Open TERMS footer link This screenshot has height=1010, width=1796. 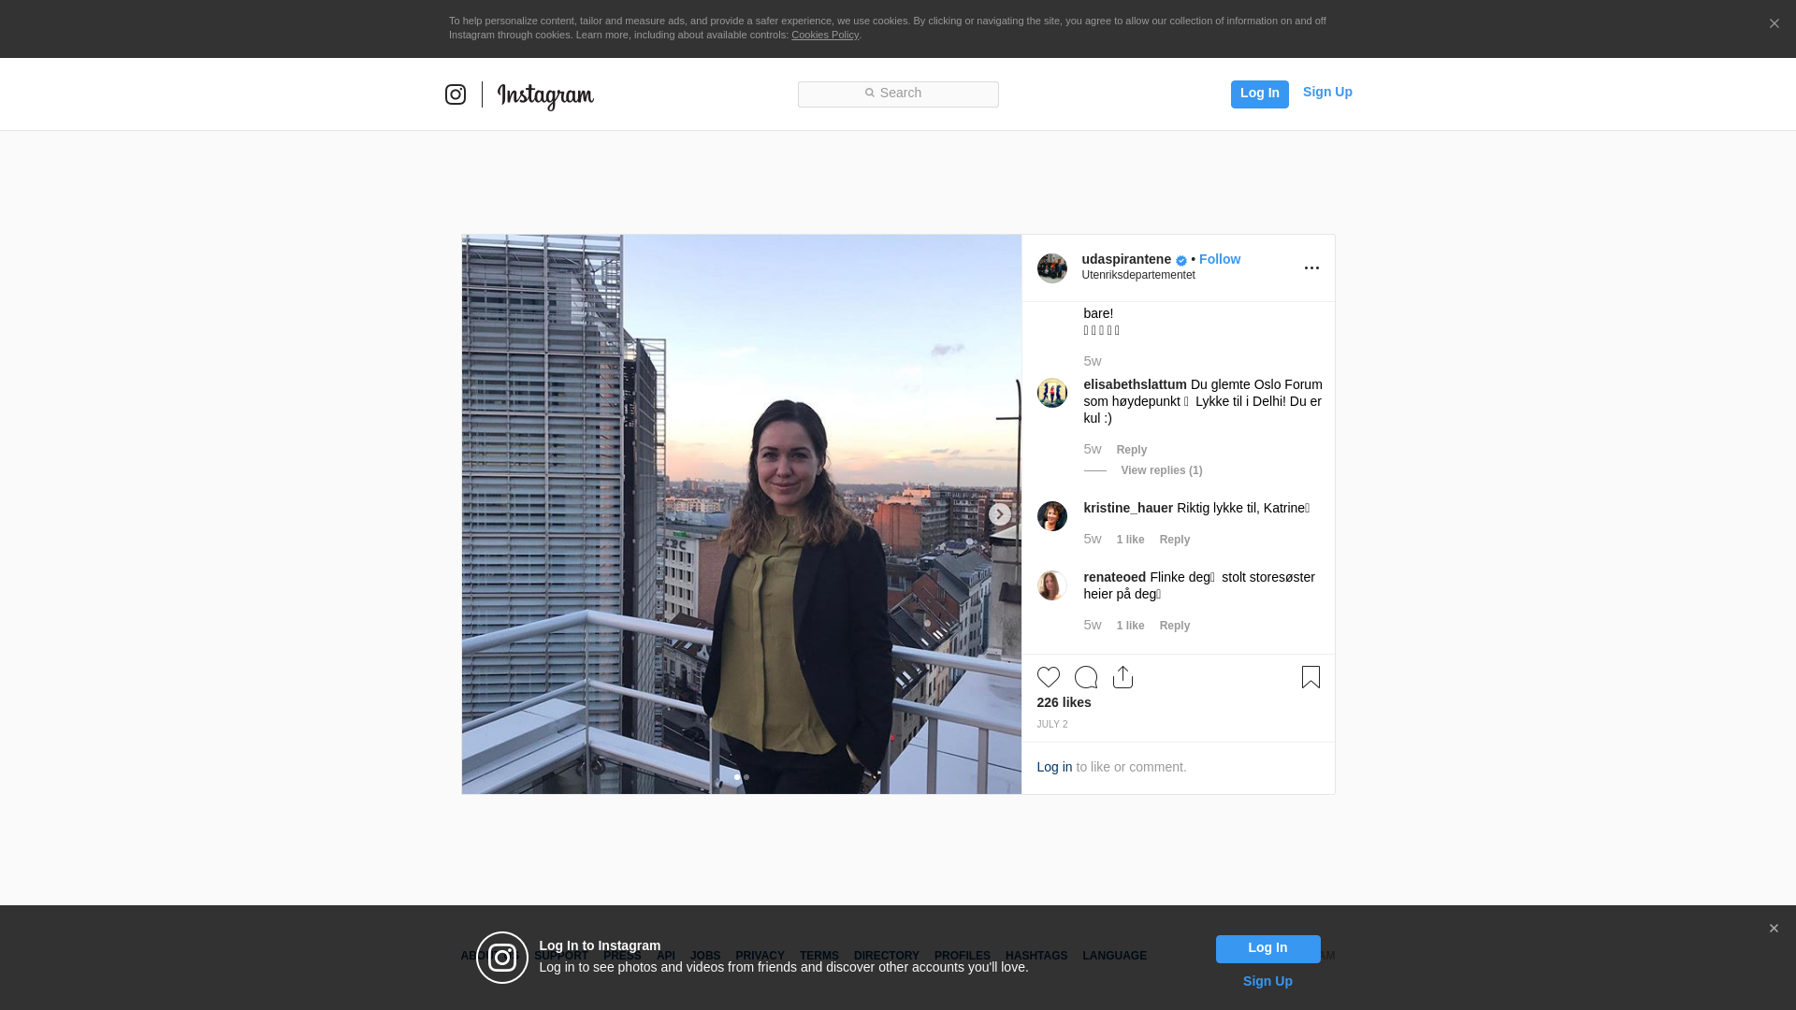[x=819, y=956]
